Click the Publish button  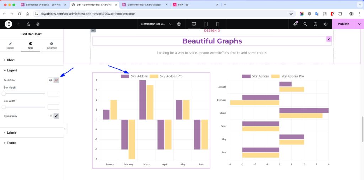[343, 24]
